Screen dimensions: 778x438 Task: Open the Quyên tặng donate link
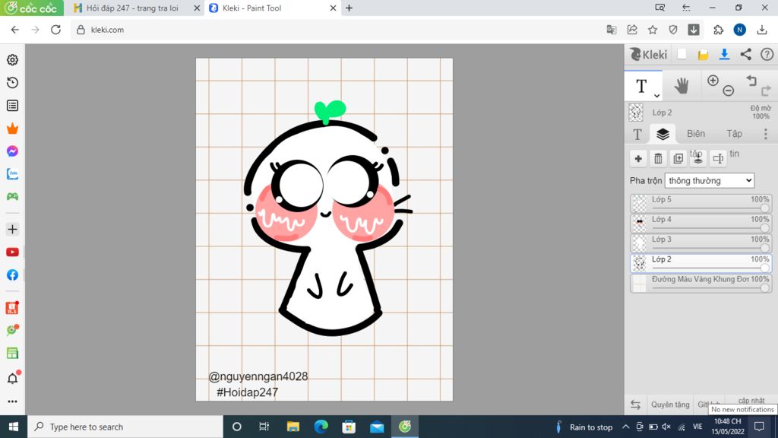(x=670, y=405)
